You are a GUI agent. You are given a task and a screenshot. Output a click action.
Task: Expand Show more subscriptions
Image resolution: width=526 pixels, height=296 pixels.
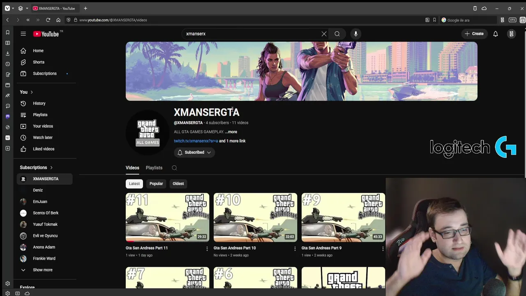45,270
